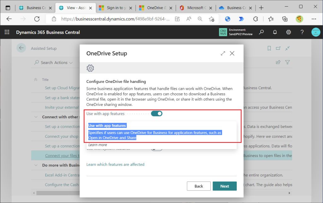Viewport: 323px width, 203px height.
Task: Open the Invite your external link
Action: point(62,107)
